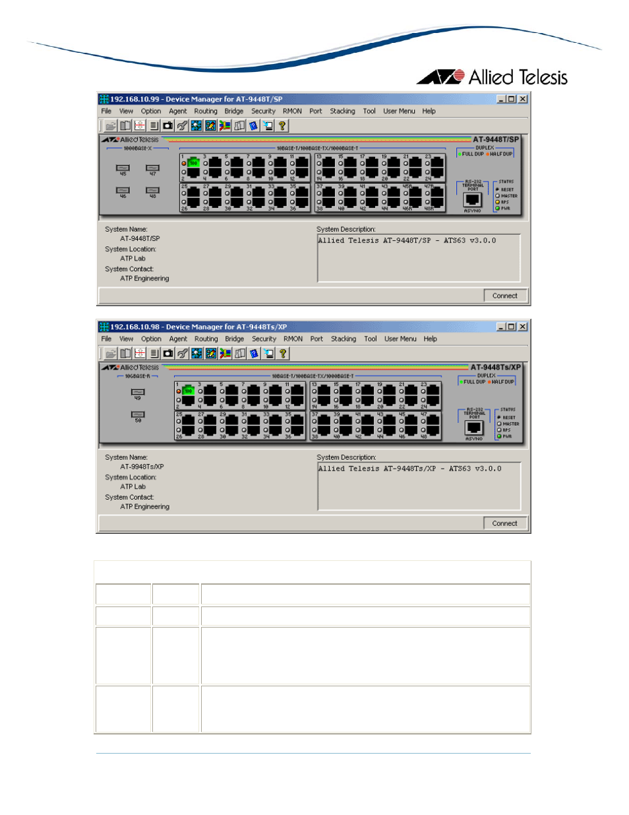
Task: Click the colored flags icon in the AT-9448T/SP toolbar
Action: tap(225, 125)
